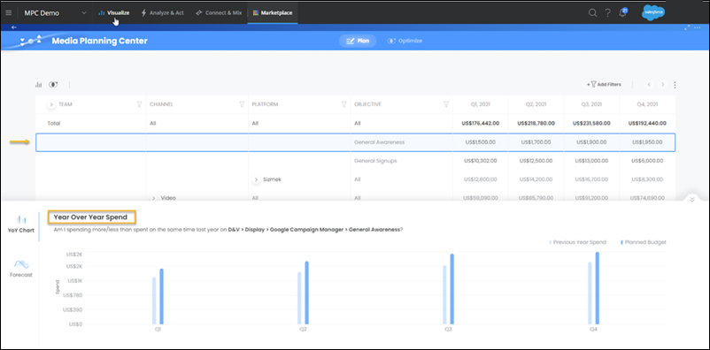Go to the next period arrow
Viewport: 710px width, 350px height.
662,85
